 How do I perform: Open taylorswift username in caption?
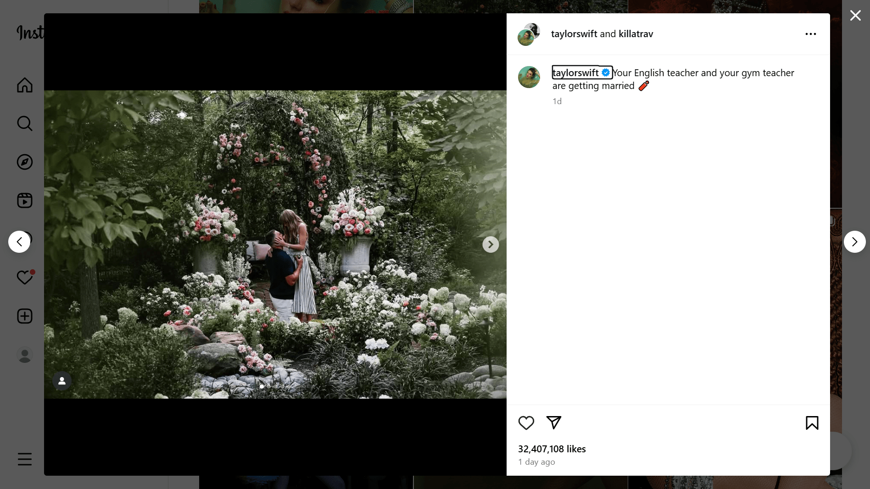[x=575, y=72]
